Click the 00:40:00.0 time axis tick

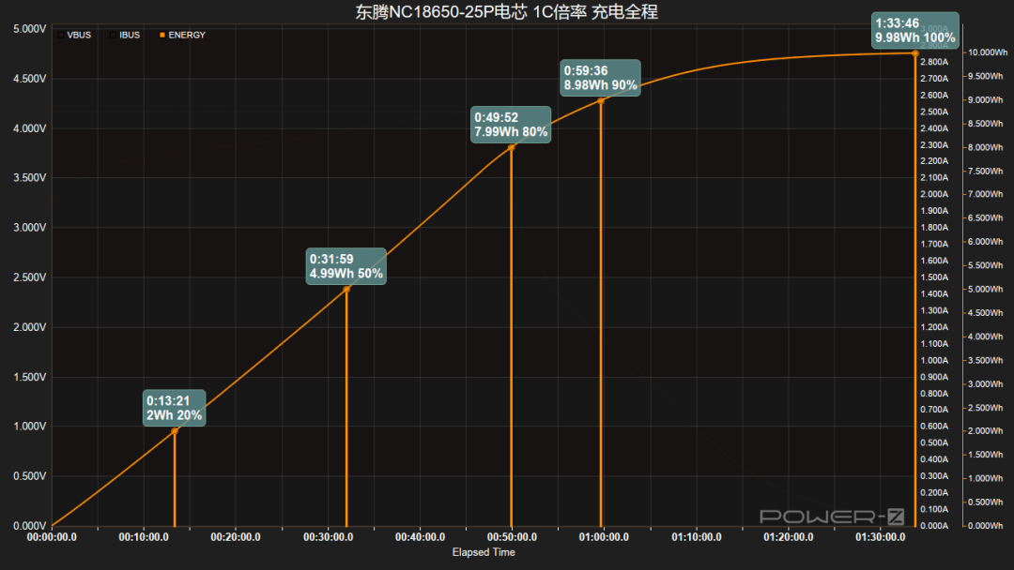(420, 537)
